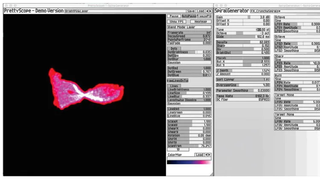Adjust the DotBrightness slider
Screen dimensions: 320x179
tap(189, 52)
